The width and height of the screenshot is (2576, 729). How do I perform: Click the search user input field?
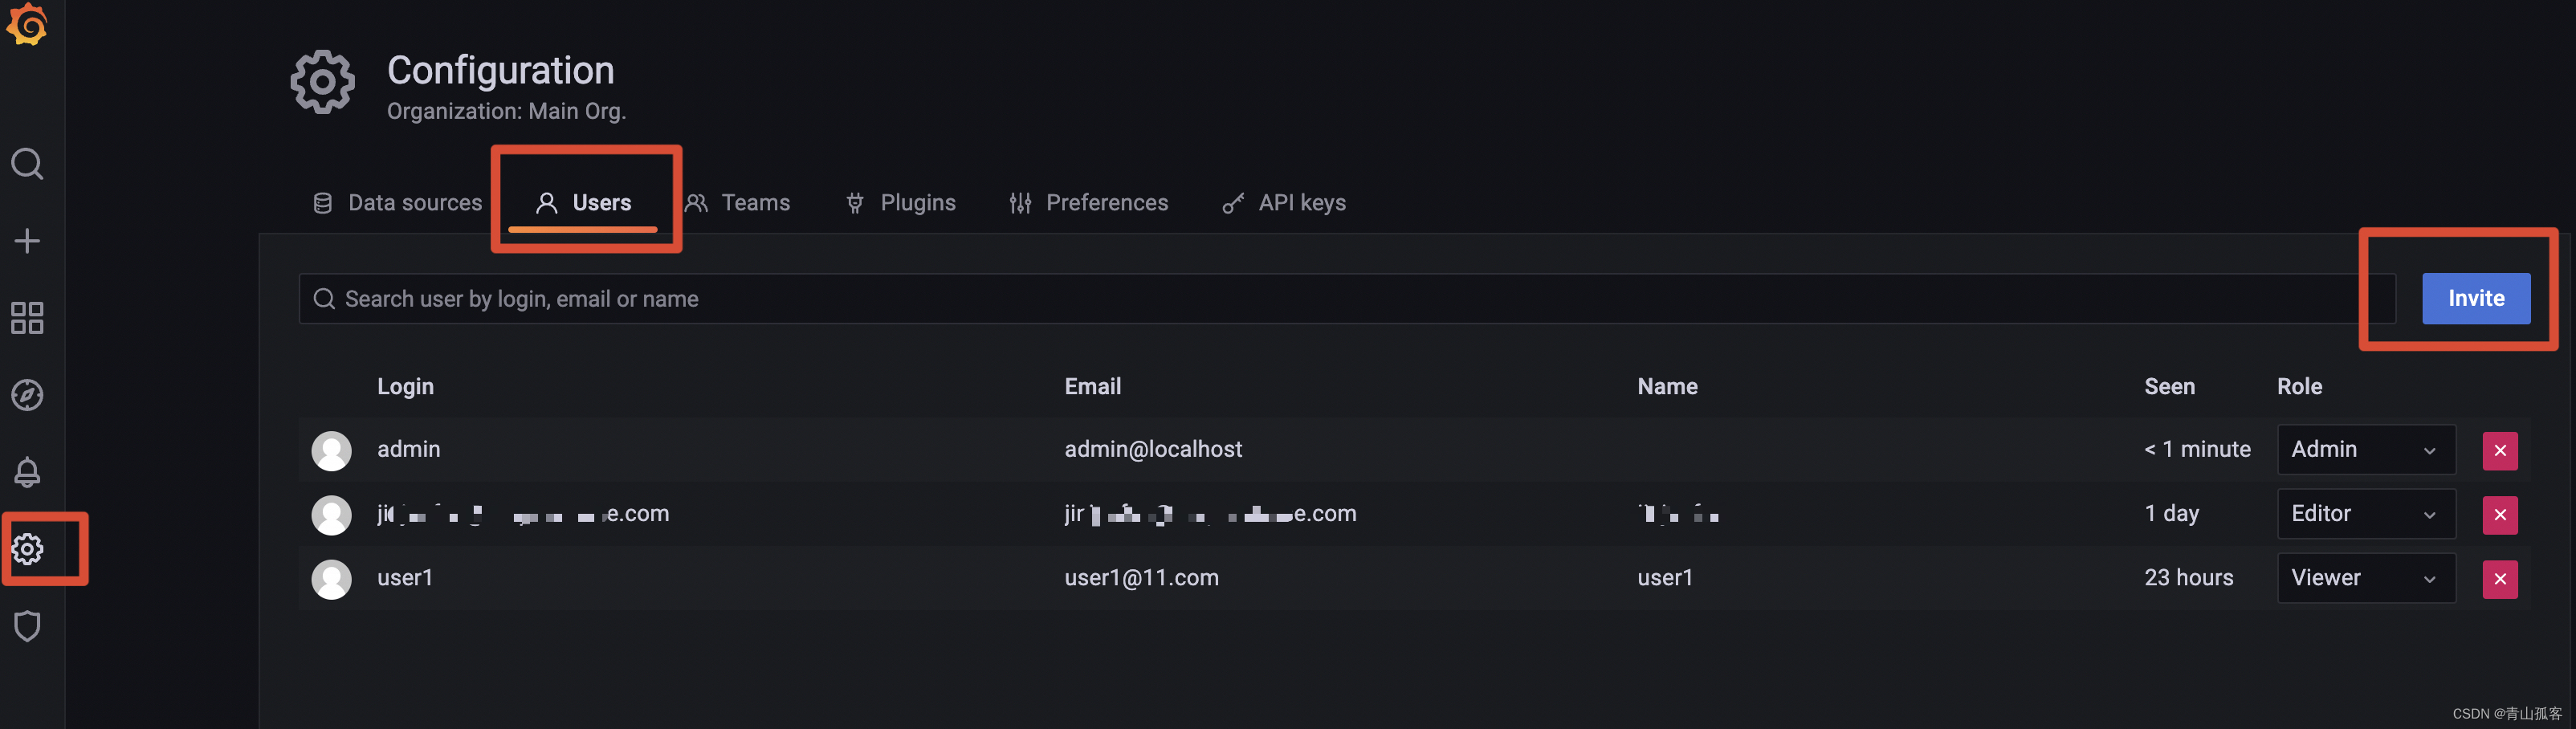pos(1346,299)
